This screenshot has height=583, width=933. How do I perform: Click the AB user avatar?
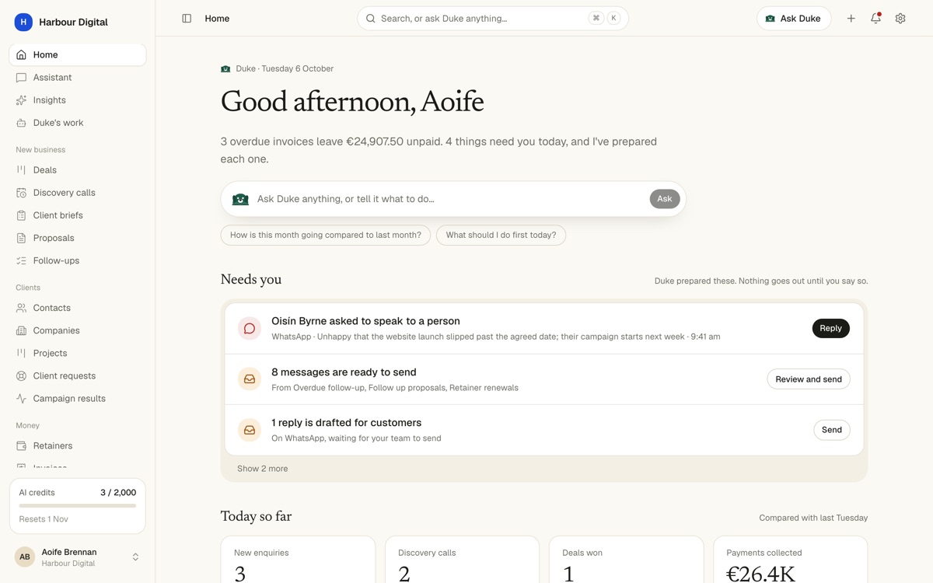25,557
